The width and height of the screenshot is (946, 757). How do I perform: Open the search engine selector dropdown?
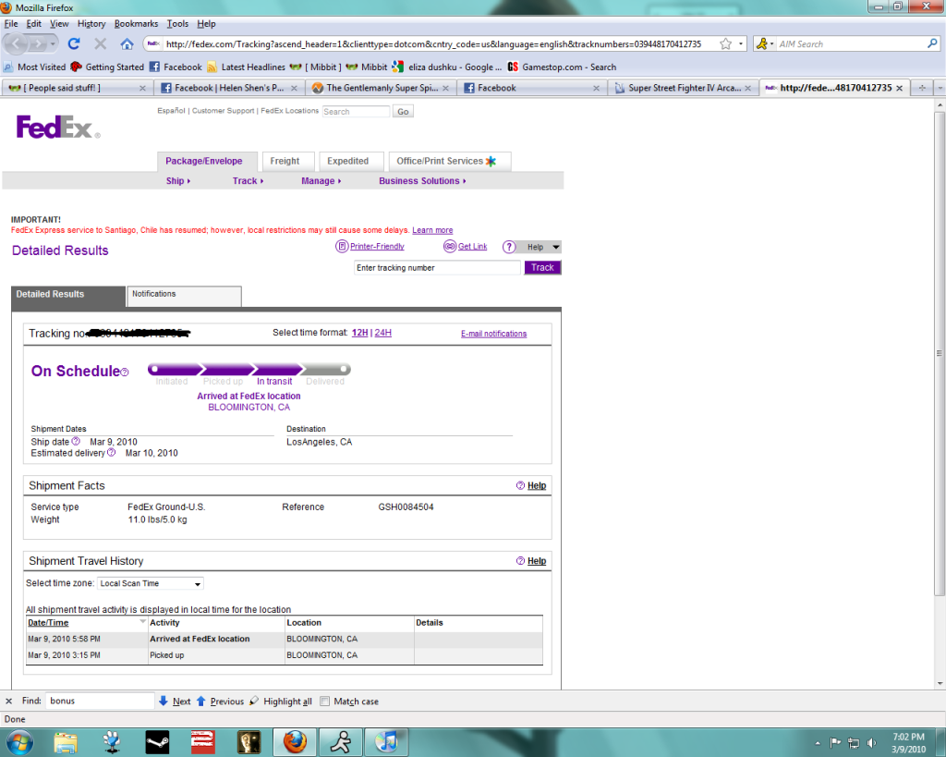764,43
